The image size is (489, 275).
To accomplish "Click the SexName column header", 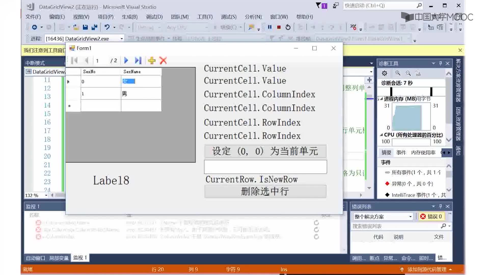I will point(141,72).
